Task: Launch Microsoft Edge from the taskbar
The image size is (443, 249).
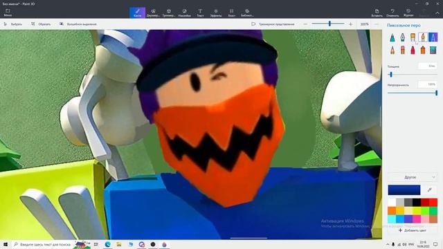Action: tap(108, 244)
